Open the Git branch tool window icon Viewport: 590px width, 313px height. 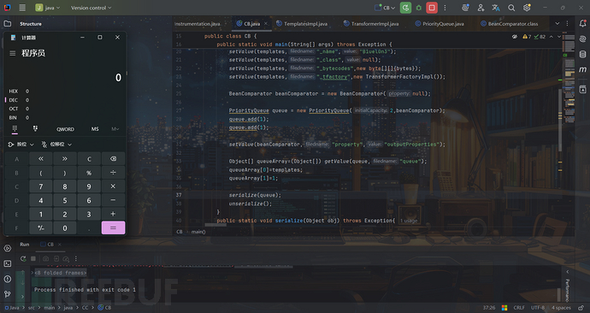click(x=8, y=294)
